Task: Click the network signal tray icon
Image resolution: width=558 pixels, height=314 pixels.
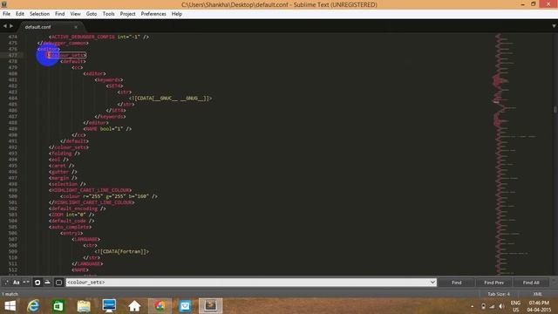Action: 492,306
